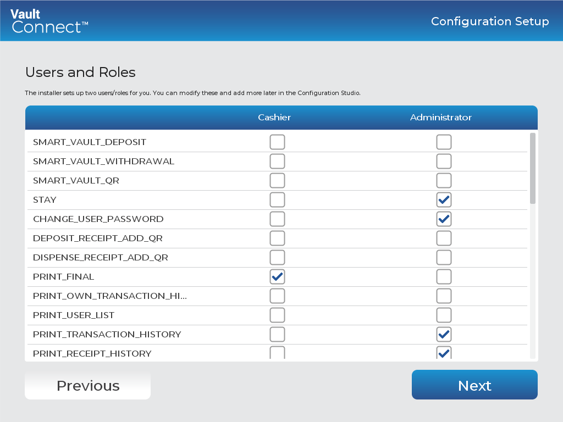Enable STAY permission for Cashier
This screenshot has height=422, width=563.
coord(277,200)
